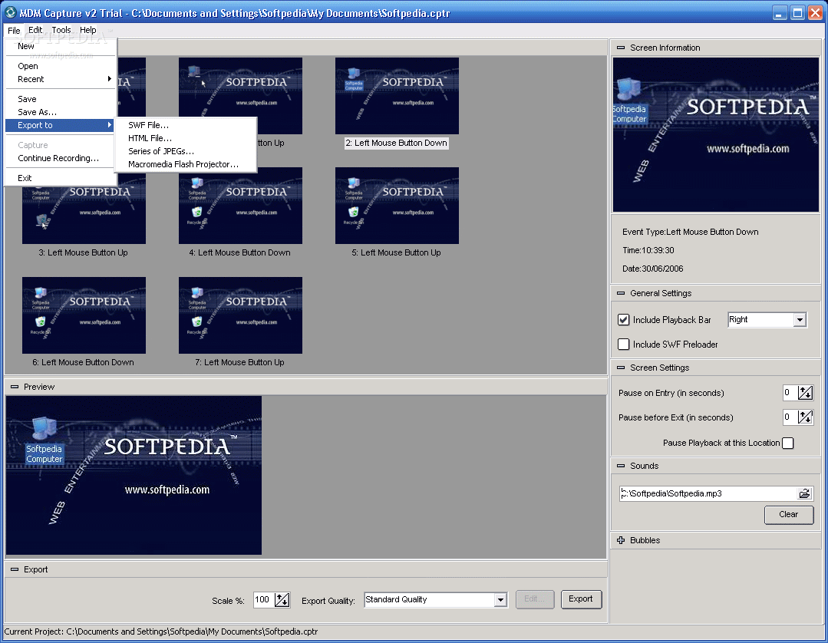Expand the Bubbles section

pos(621,540)
